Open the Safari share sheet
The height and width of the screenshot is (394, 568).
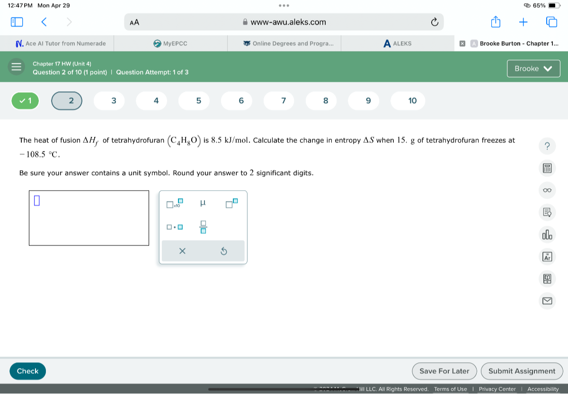(496, 21)
